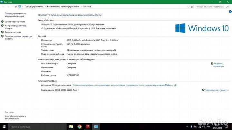232x130 pixels.
Task: Click the Back navigation arrow
Action: click(x=3, y=7)
